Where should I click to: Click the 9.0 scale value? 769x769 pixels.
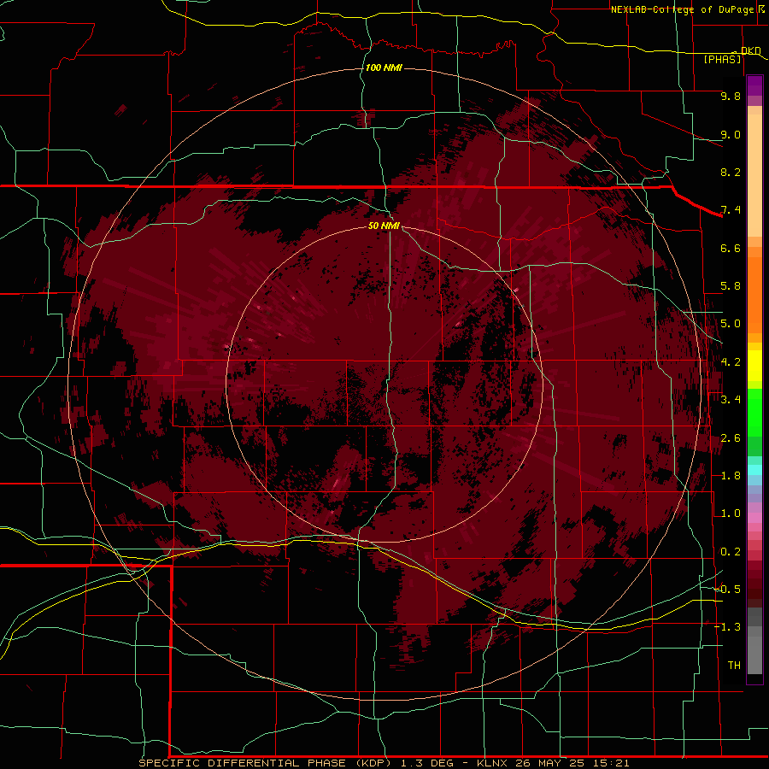tap(731, 134)
